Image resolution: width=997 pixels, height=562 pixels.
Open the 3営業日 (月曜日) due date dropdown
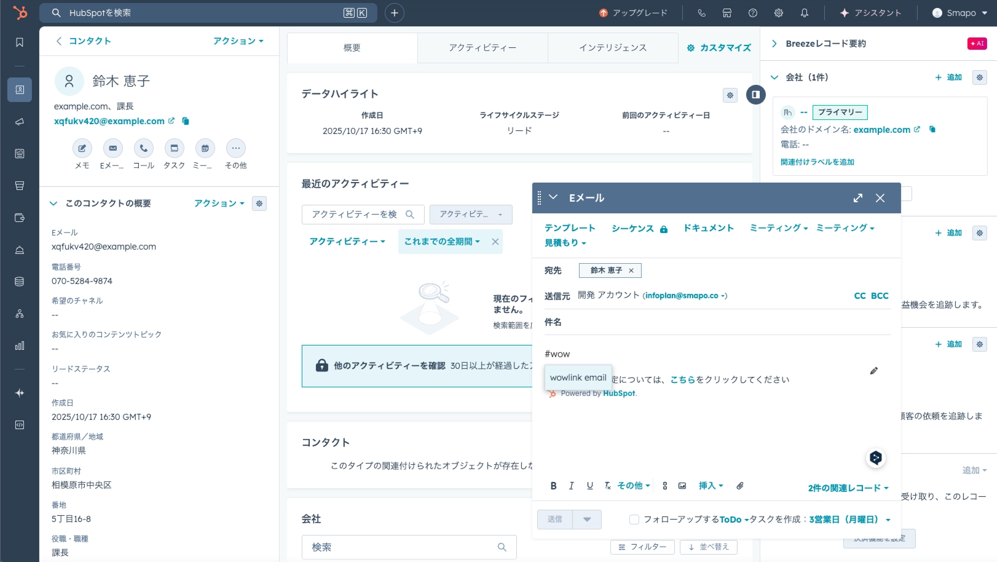850,520
